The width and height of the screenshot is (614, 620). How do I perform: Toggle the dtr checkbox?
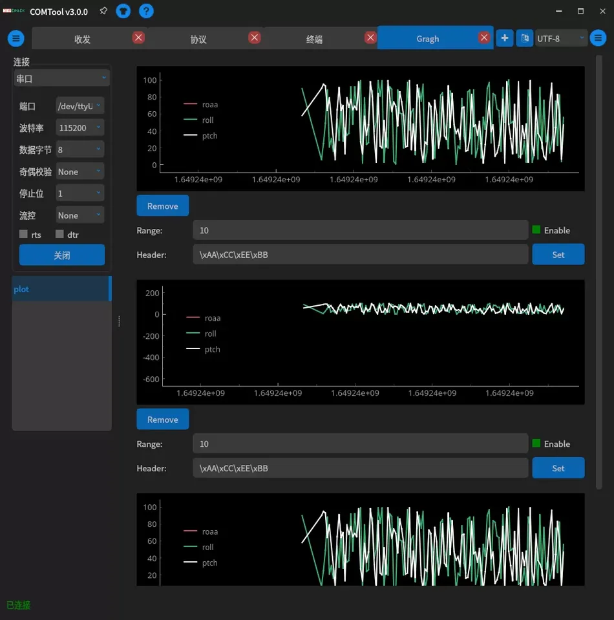pos(60,235)
